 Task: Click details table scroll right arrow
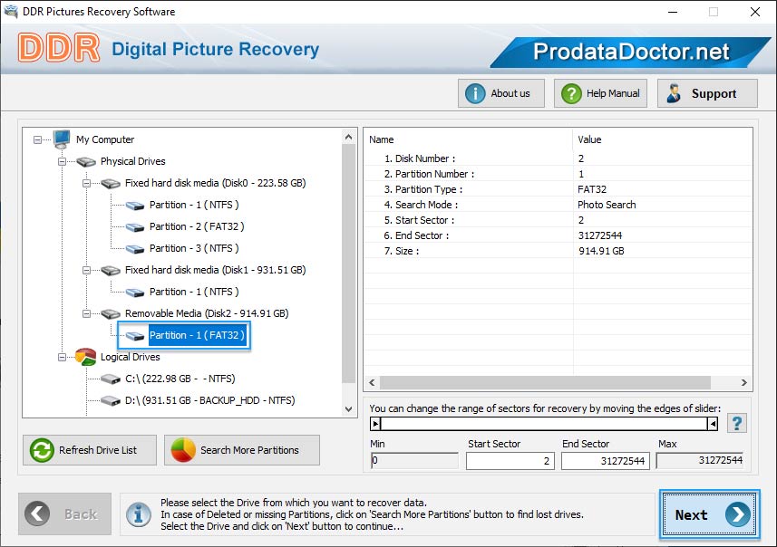(743, 383)
